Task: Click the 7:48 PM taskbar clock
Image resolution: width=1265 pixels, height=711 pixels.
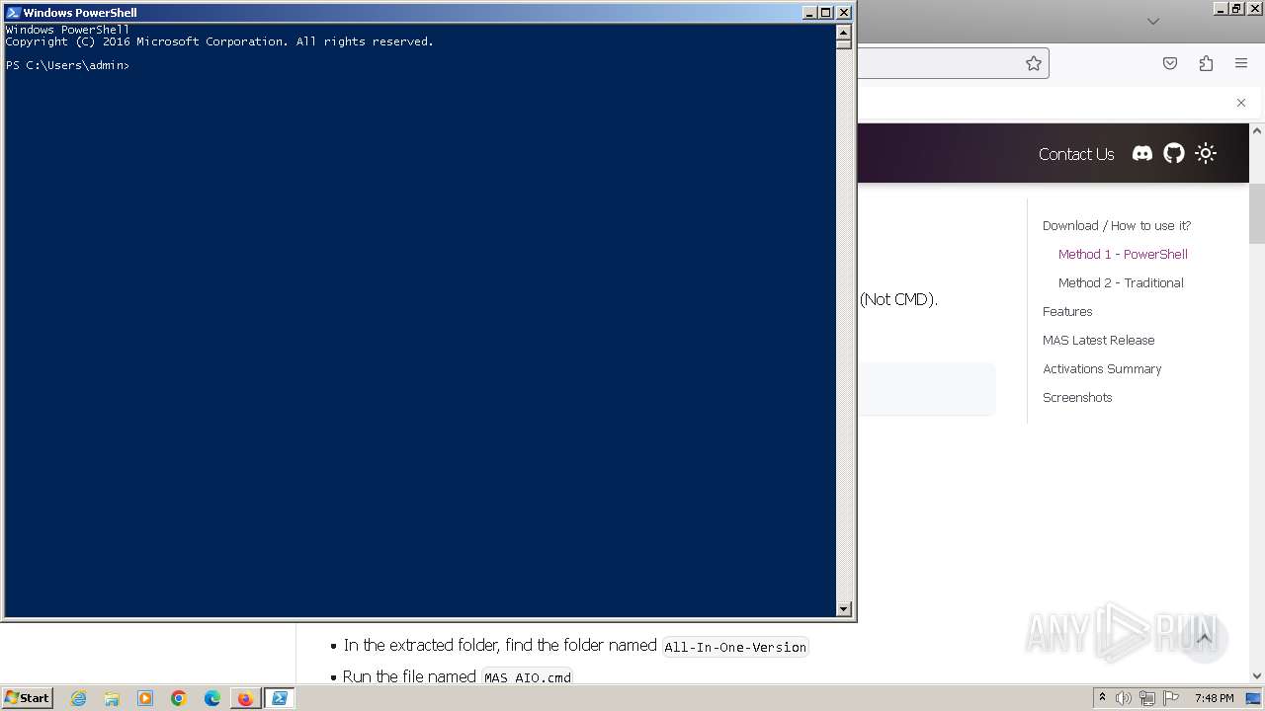Action: point(1214,698)
